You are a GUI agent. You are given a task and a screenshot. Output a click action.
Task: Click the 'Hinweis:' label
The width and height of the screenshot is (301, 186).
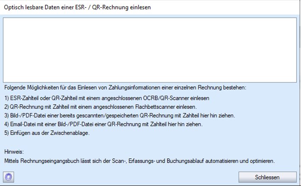tap(14, 152)
